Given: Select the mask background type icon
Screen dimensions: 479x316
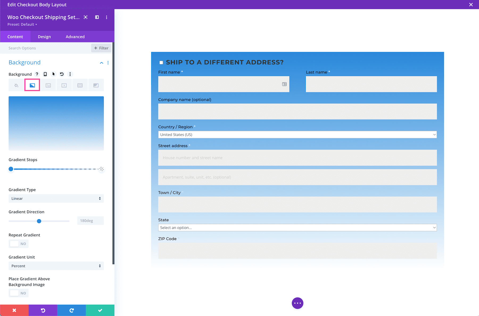Looking at the screenshot, I should click(96, 85).
